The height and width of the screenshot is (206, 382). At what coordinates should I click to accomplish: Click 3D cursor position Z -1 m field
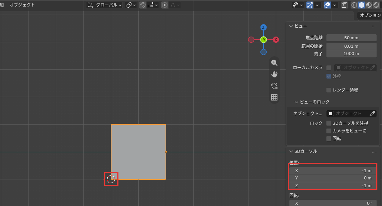pos(333,186)
